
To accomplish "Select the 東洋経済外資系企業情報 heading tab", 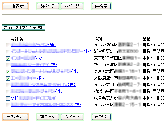I will pyautogui.click(x=24, y=28).
